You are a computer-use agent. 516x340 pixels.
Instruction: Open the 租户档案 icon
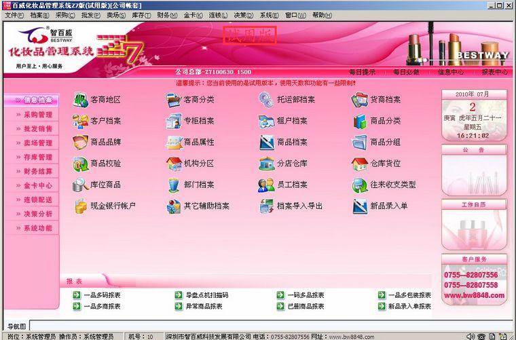[266, 121]
